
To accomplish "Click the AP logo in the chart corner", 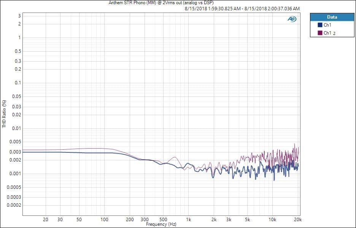I will point(292,19).
